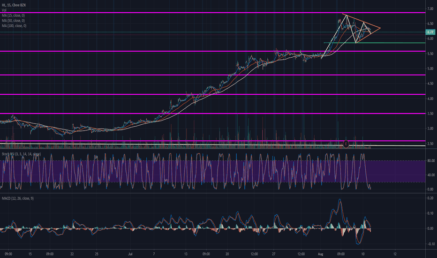
Task: Click the 22 date label on time axis
Action: pos(72,254)
